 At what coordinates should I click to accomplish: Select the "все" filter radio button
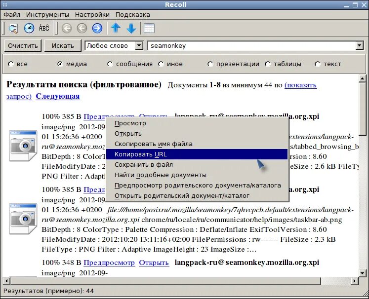(10, 64)
